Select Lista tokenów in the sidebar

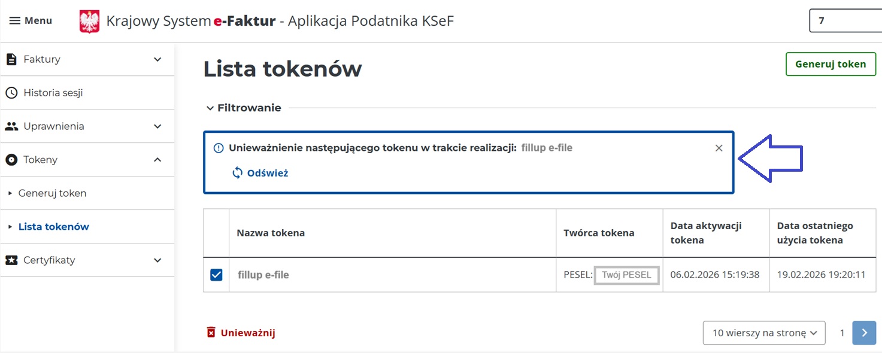click(54, 227)
